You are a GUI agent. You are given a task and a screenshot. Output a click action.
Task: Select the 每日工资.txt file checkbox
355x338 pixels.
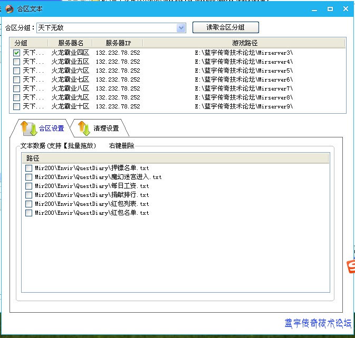point(28,186)
